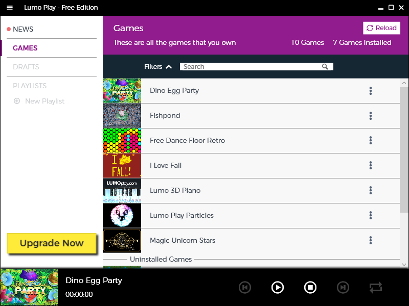Toggle repeat loop in player bar

(376, 288)
